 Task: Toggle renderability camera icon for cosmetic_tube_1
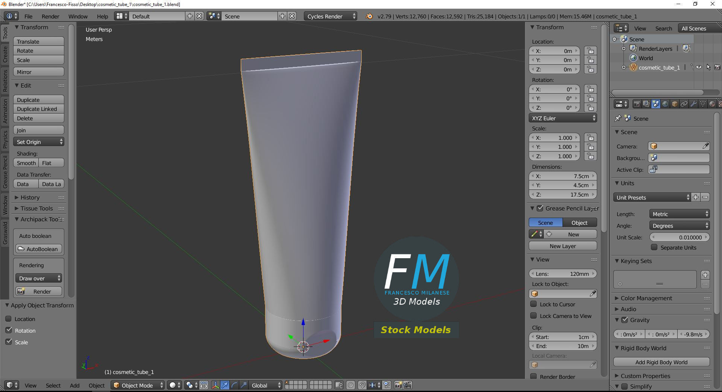(717, 67)
